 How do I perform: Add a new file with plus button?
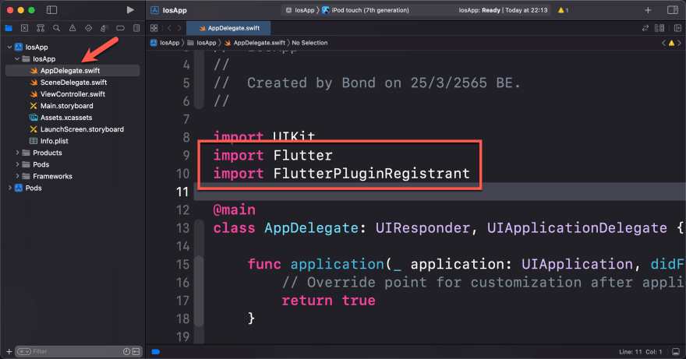(x=9, y=351)
